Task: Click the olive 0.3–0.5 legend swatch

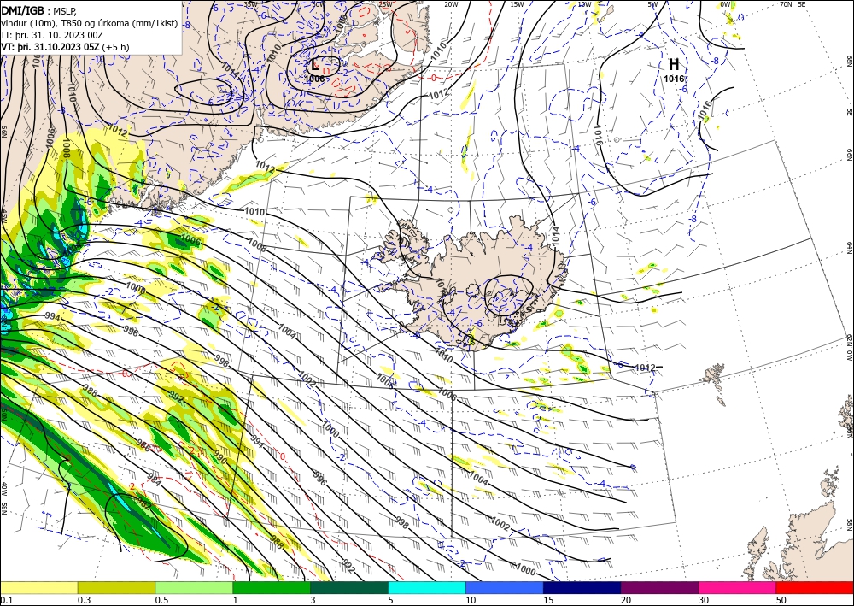Action: [116, 587]
